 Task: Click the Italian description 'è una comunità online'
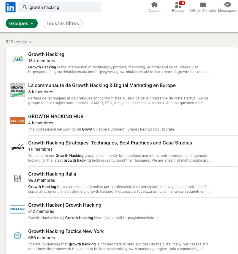click(120, 189)
